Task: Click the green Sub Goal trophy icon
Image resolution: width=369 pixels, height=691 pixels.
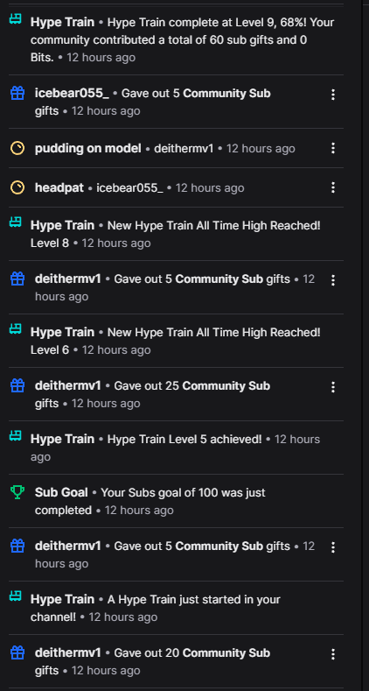Action: (x=17, y=492)
